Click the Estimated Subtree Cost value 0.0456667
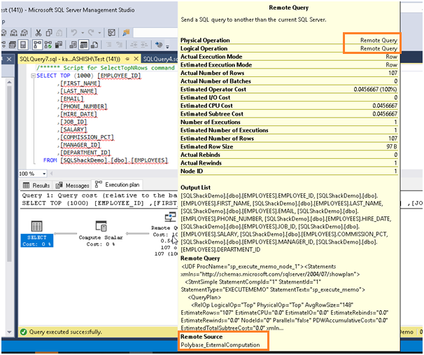Screen dimensions: 424x355 coord(385,114)
